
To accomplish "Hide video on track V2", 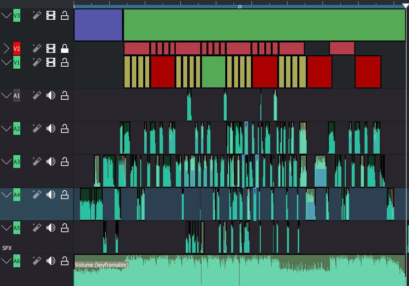I will pyautogui.click(x=51, y=48).
